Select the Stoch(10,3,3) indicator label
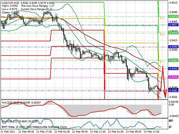This screenshot has height=134, width=179. pos(10,121)
